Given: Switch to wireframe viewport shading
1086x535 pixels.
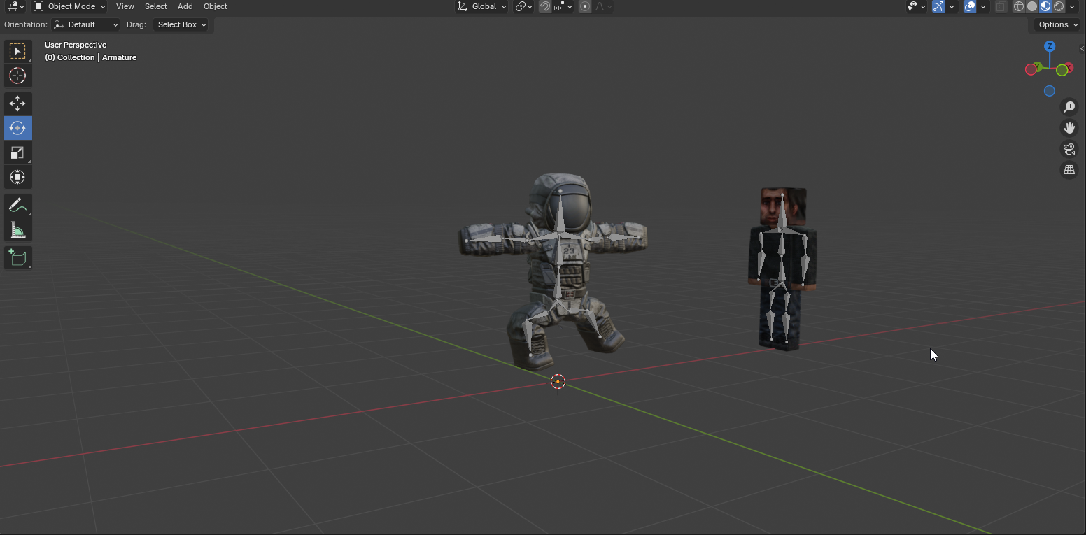Looking at the screenshot, I should [x=1019, y=6].
